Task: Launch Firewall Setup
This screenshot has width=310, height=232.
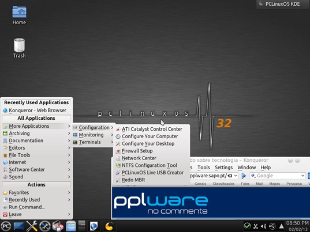Action: pos(152,151)
